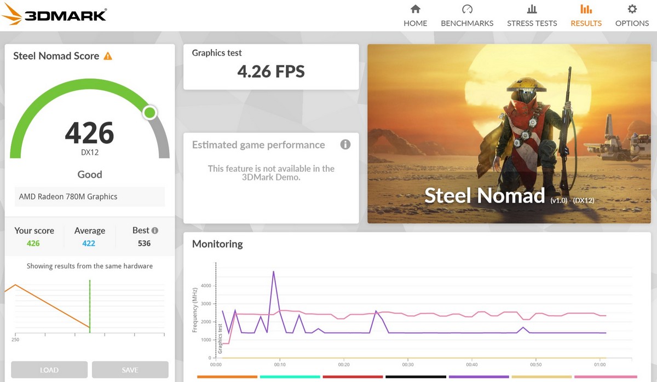The width and height of the screenshot is (657, 382).
Task: Click the info icon beside Best score
Action: click(x=155, y=230)
